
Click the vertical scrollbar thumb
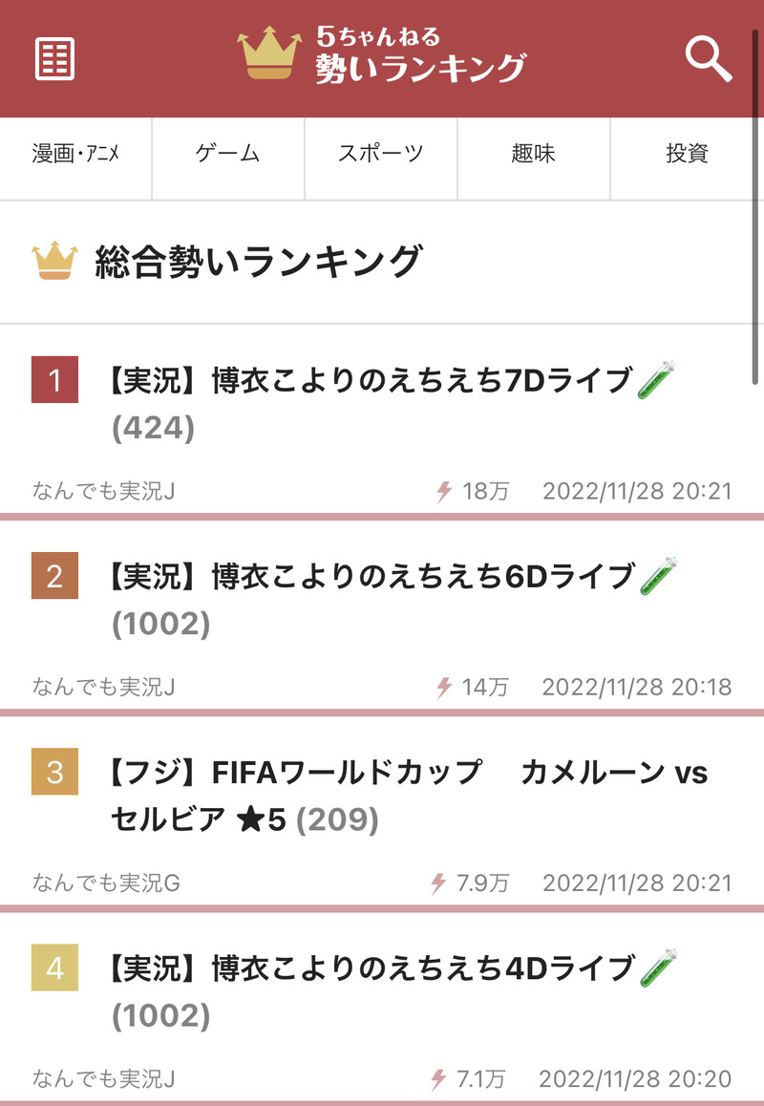tap(754, 204)
